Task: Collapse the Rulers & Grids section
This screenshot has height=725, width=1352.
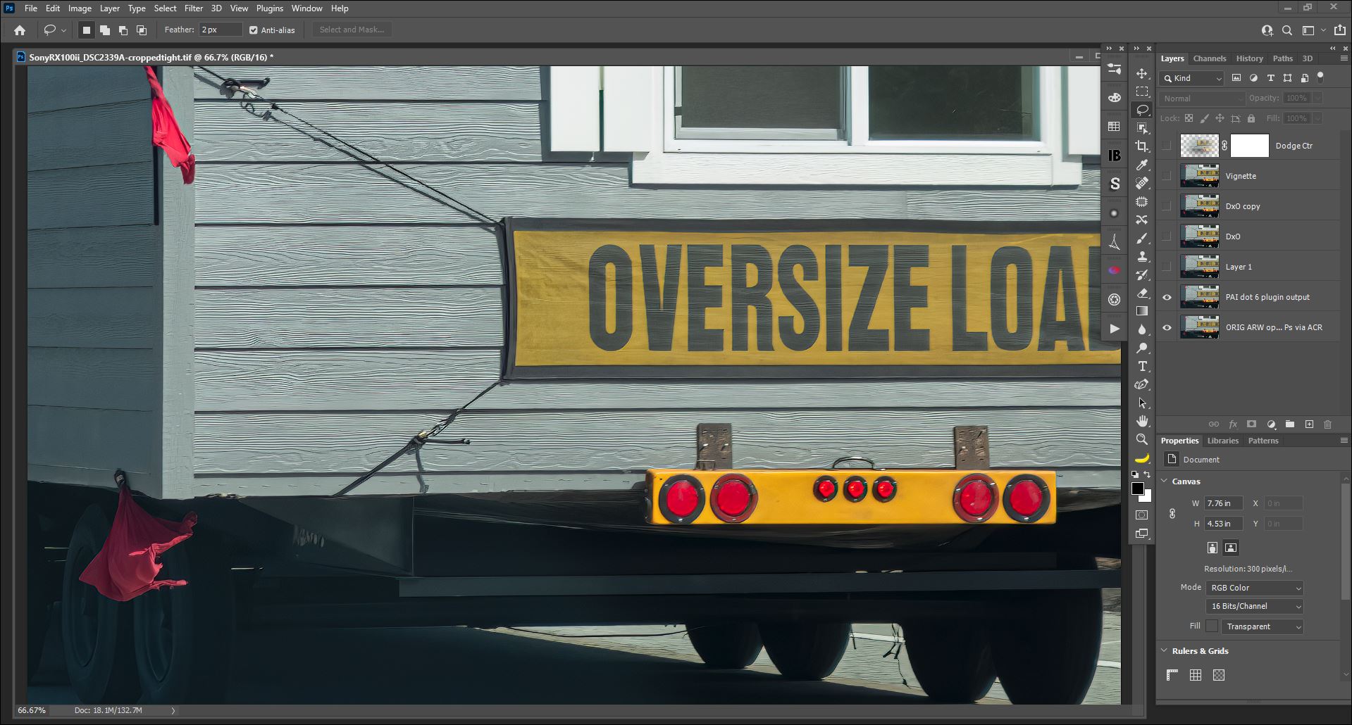Action: 1165,651
